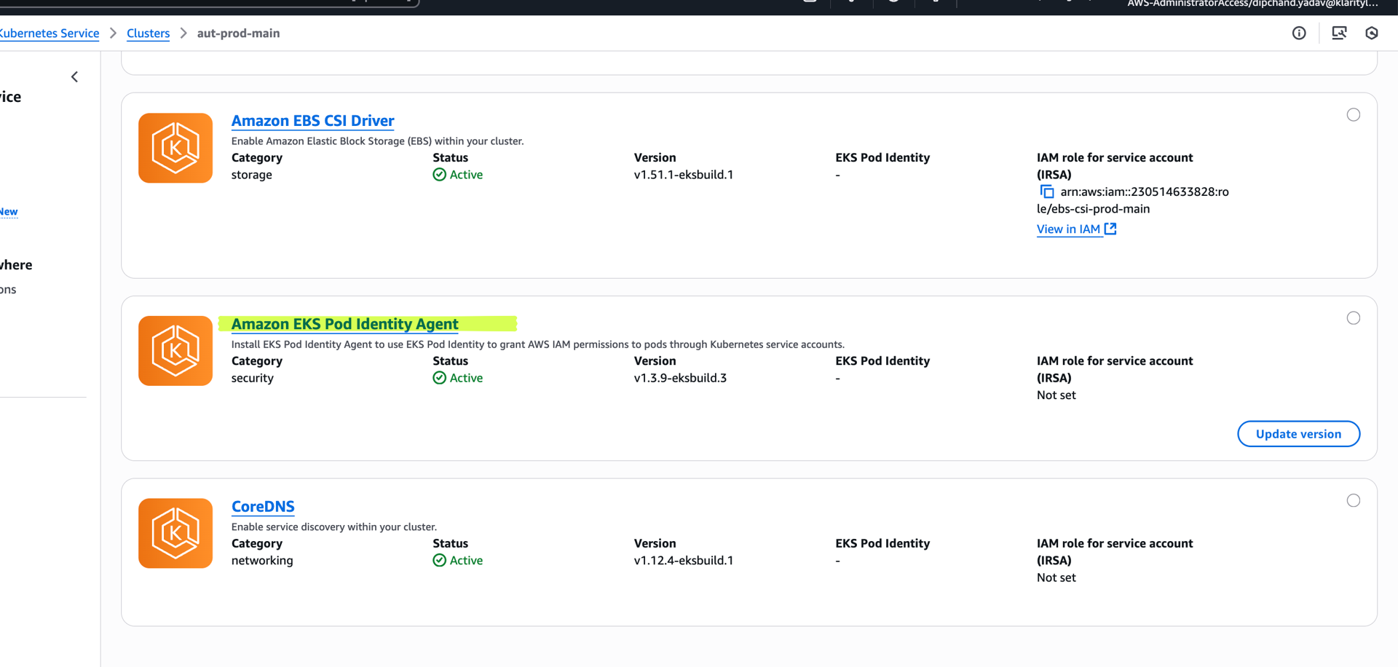Click the Amazon EBS CSI Driver add-on icon

pos(175,148)
